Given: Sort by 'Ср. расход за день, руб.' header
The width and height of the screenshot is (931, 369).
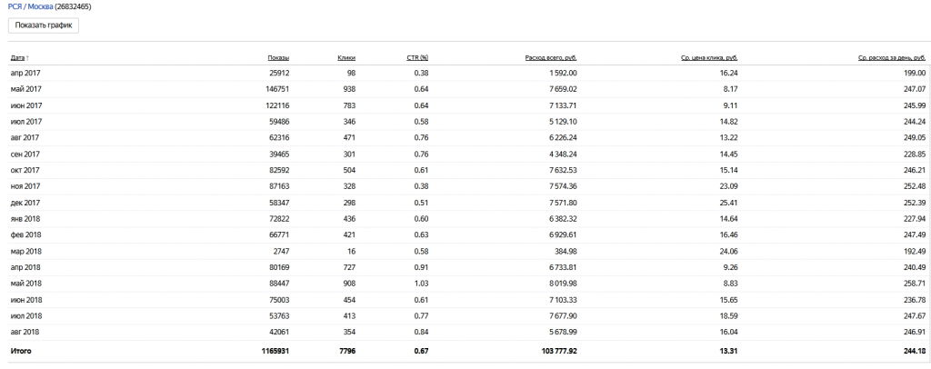Looking at the screenshot, I should coord(891,57).
